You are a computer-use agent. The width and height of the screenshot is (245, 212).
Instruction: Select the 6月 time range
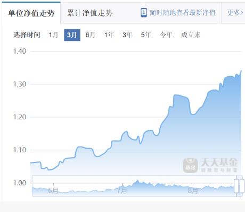90,35
